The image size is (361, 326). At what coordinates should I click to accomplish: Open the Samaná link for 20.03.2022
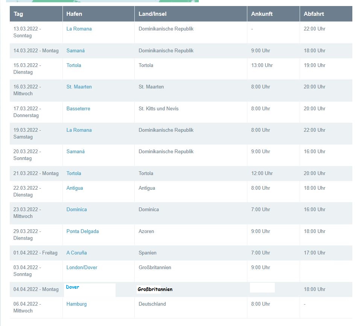click(x=76, y=152)
